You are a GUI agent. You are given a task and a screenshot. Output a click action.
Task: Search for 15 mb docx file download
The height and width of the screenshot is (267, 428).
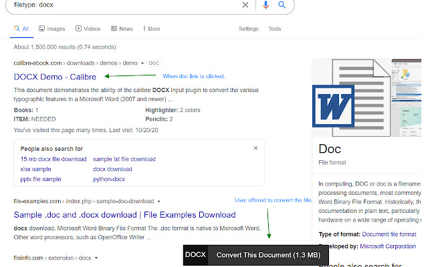click(53, 159)
